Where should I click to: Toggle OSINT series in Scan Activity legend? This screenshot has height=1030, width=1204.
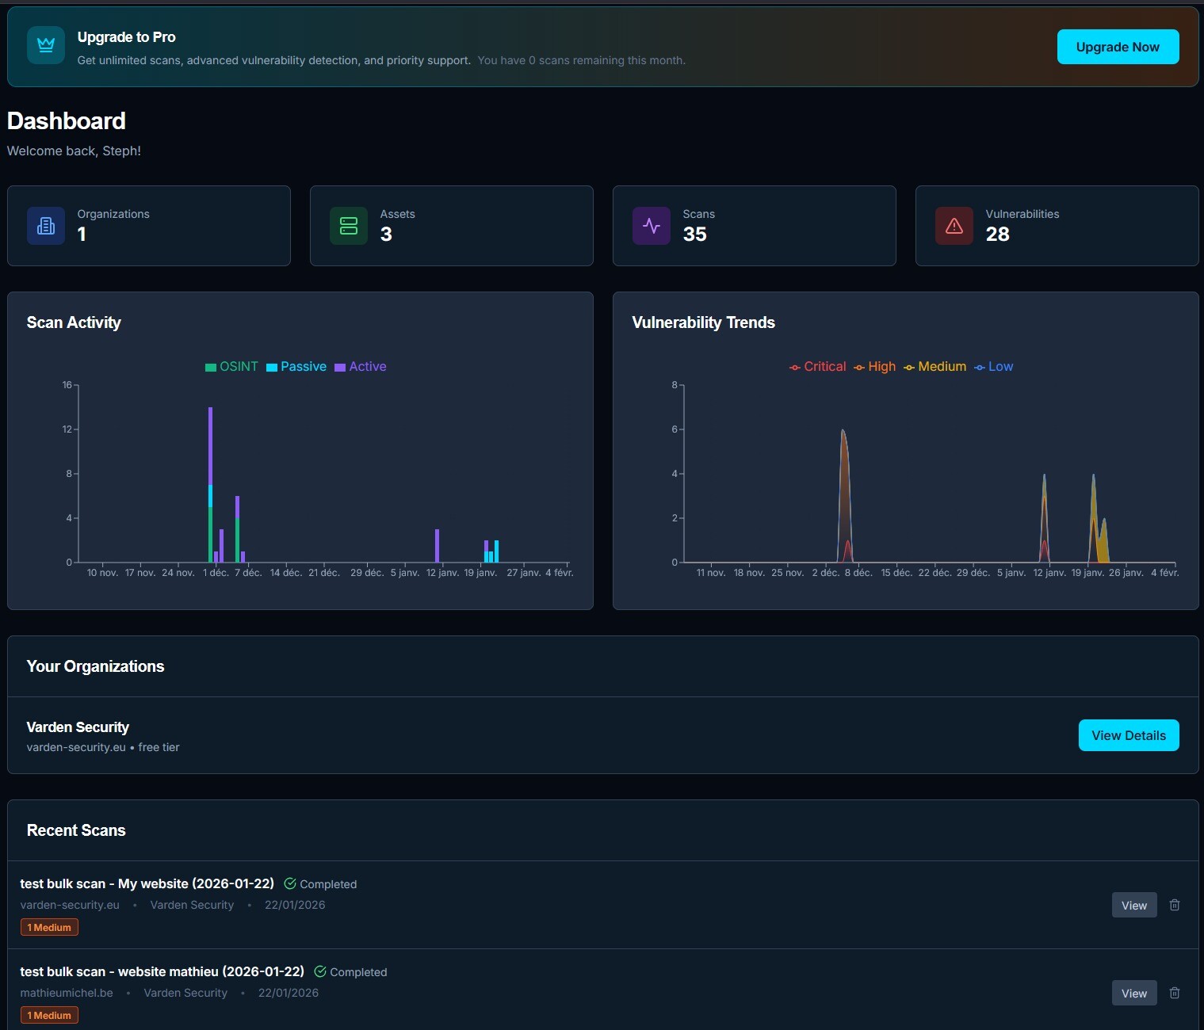click(231, 367)
